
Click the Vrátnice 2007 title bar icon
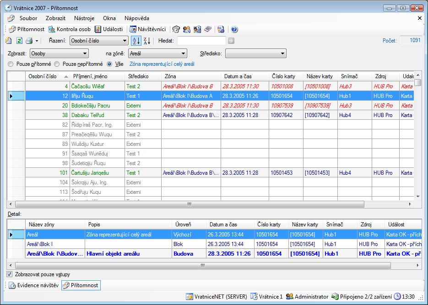[x=8, y=8]
